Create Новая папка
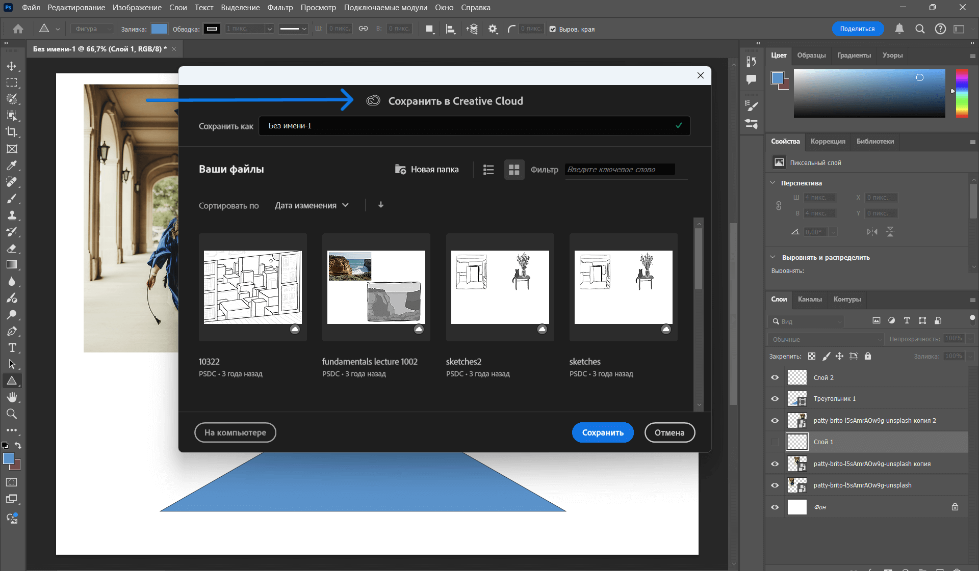Screen dimensions: 979x571 point(427,170)
